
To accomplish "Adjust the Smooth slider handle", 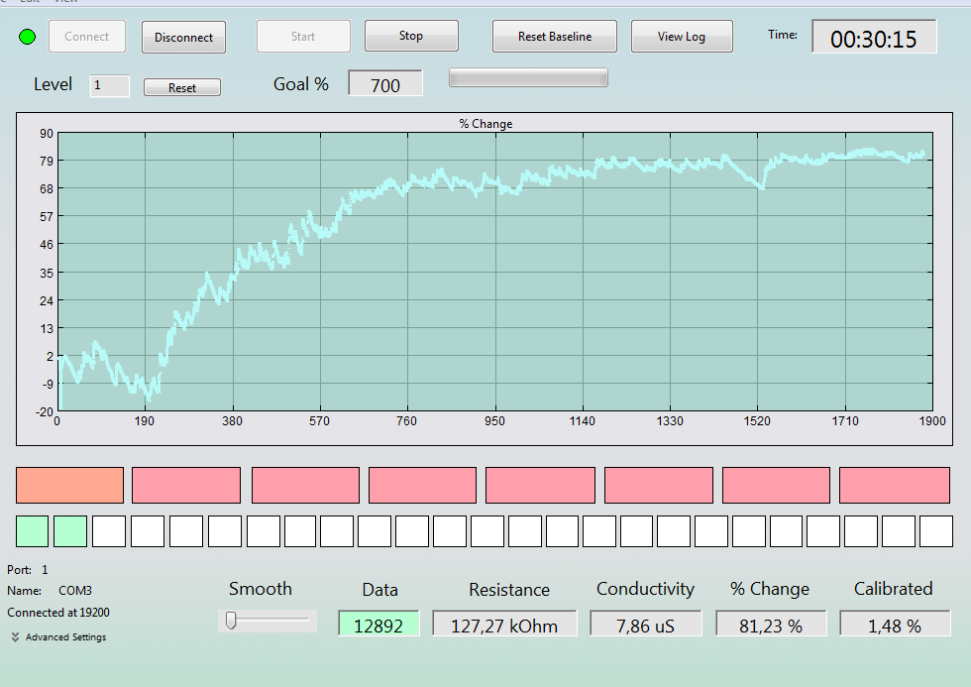I will (x=231, y=621).
